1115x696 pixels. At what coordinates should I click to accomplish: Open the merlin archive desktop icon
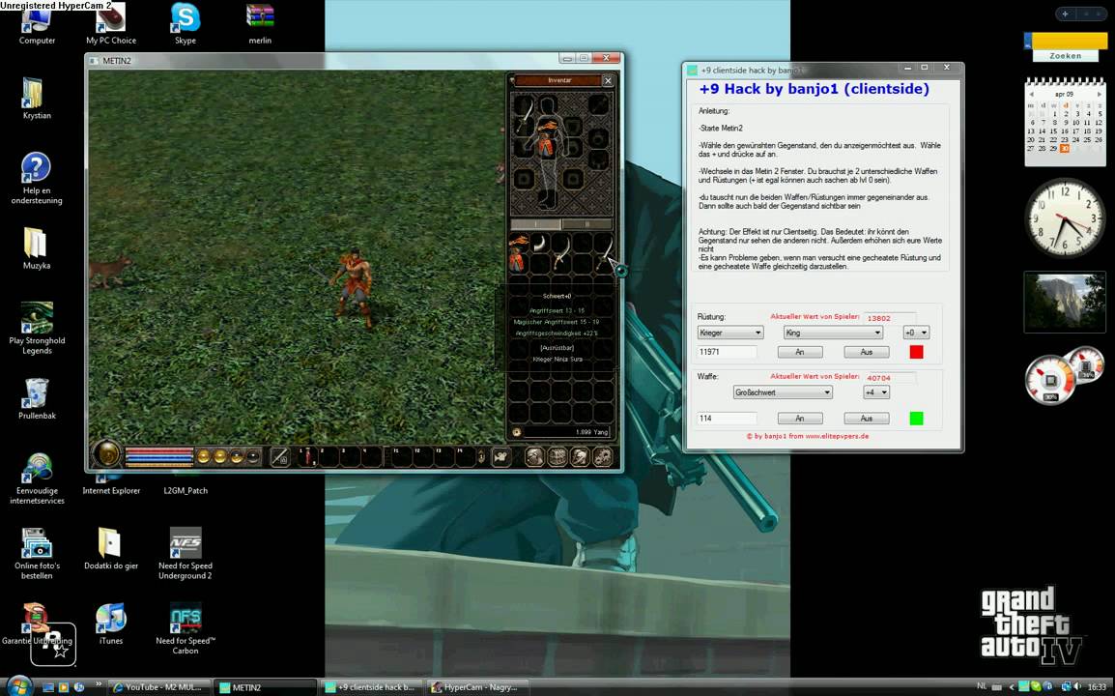click(260, 25)
